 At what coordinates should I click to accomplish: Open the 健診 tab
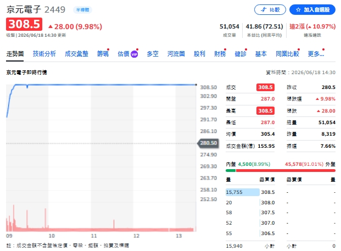tap(241, 54)
